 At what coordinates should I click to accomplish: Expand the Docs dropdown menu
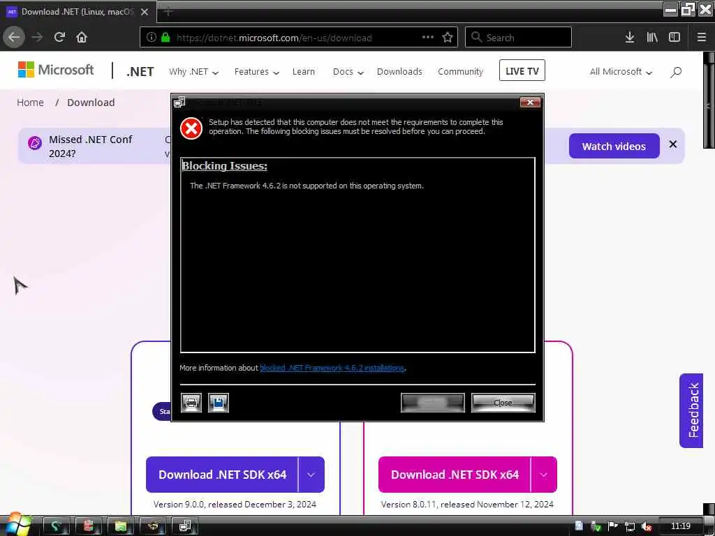[348, 72]
